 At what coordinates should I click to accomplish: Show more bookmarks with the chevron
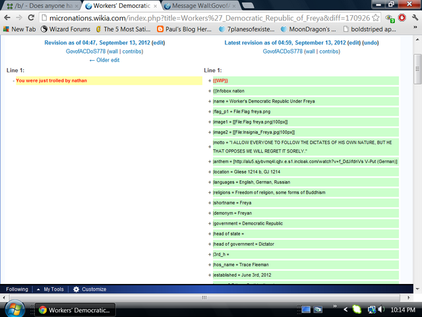[x=415, y=28]
